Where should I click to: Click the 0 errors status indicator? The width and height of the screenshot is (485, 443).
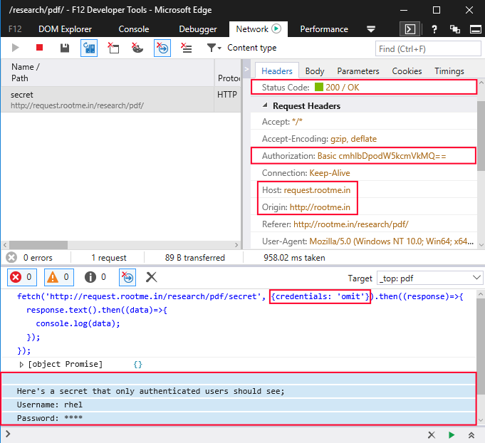(x=29, y=257)
